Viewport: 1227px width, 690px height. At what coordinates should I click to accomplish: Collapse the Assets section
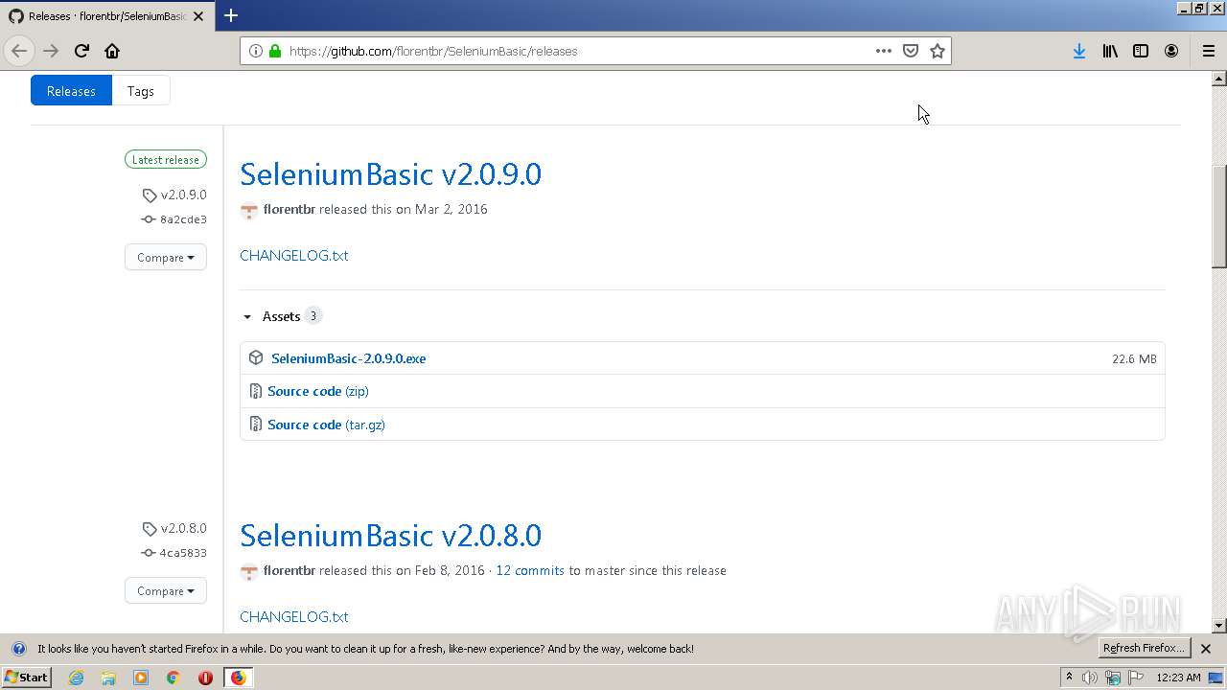281,316
